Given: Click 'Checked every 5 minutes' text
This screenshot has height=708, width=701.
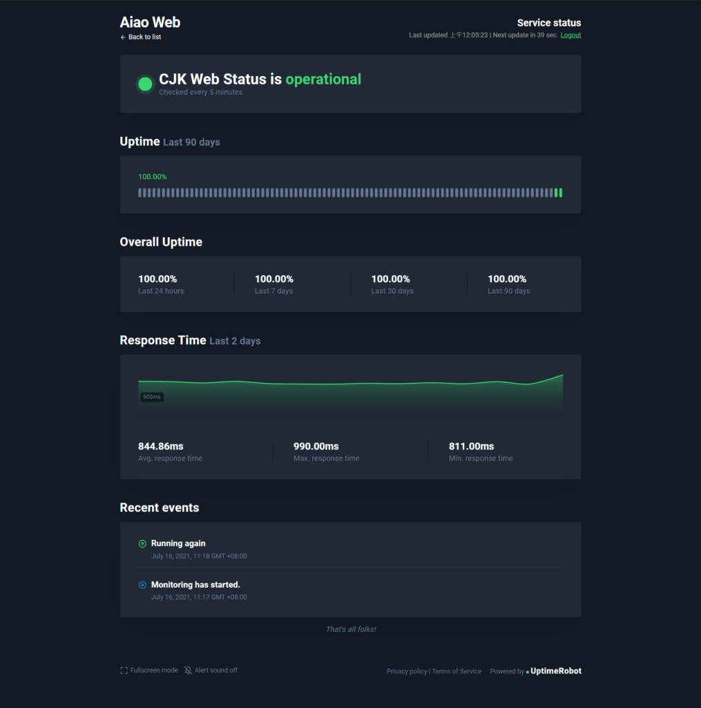Looking at the screenshot, I should (x=200, y=92).
